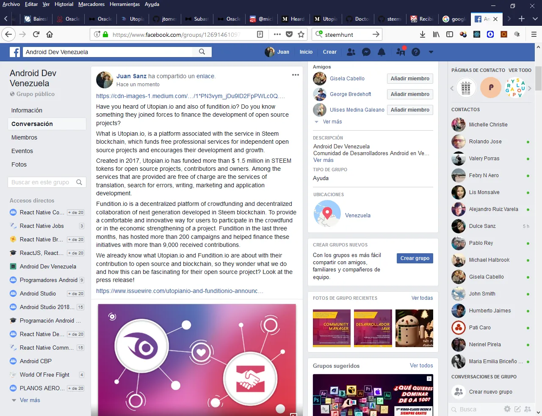542x416 pixels.
Task: Next contact pages carousel arrow
Action: pos(529,88)
